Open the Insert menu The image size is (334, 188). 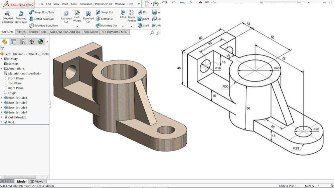point(65,4)
